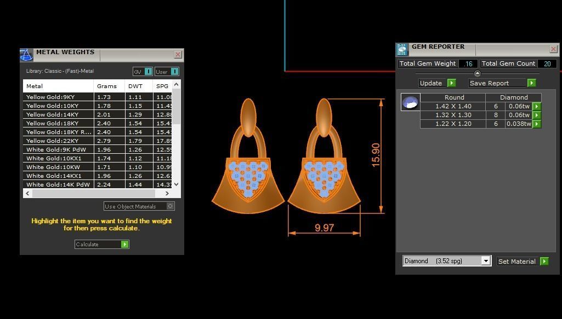
Task: Click the horizontal scroll left arrow
Action: pyautogui.click(x=27, y=193)
